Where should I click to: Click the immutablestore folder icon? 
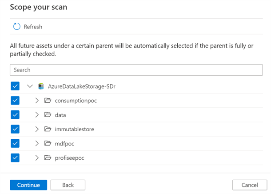(48, 129)
